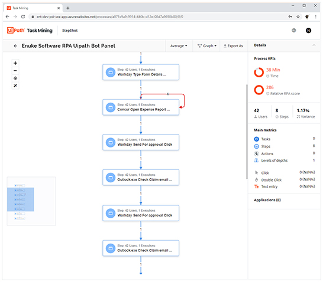Click the Steps metric icon
Viewport: 323px width, 282px height.
[x=256, y=146]
